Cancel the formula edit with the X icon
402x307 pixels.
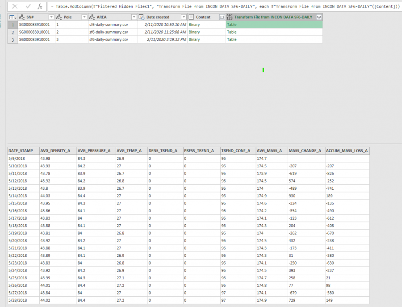pyautogui.click(x=15, y=6)
